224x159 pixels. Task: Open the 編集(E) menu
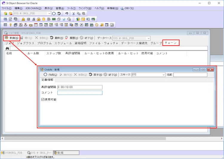click(x=19, y=8)
